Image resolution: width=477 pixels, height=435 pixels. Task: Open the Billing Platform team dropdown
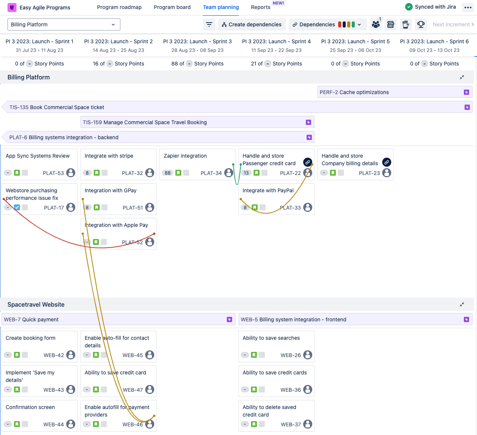64,24
